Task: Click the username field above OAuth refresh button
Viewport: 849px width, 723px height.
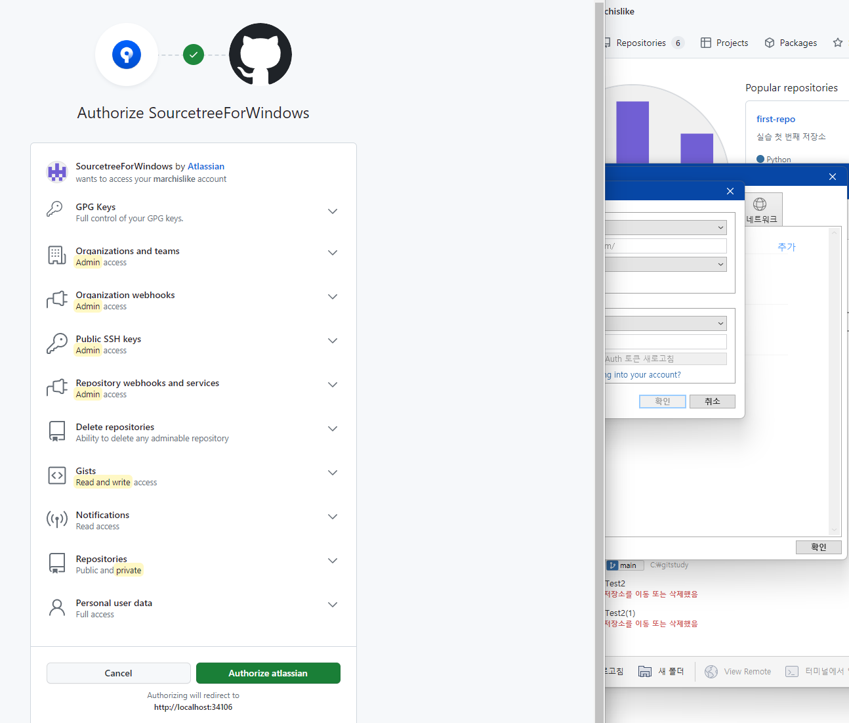Action: tap(665, 341)
